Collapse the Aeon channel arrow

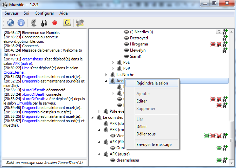click(x=106, y=81)
